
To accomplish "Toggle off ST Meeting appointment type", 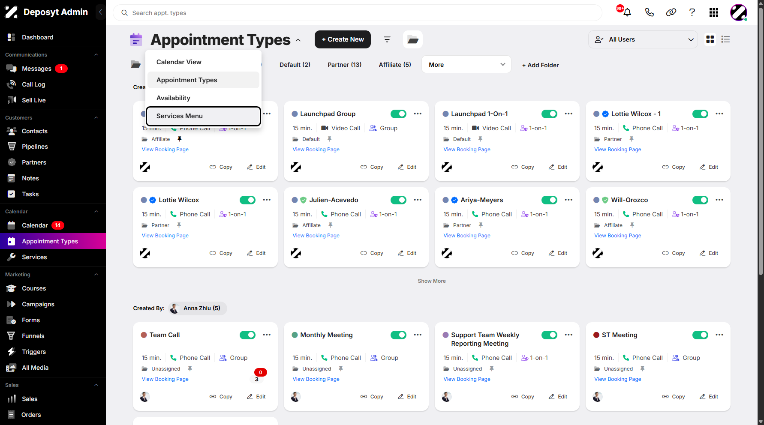I will point(700,335).
